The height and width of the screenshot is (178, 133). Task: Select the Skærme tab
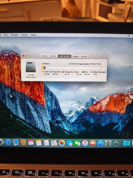(x=53, y=56)
